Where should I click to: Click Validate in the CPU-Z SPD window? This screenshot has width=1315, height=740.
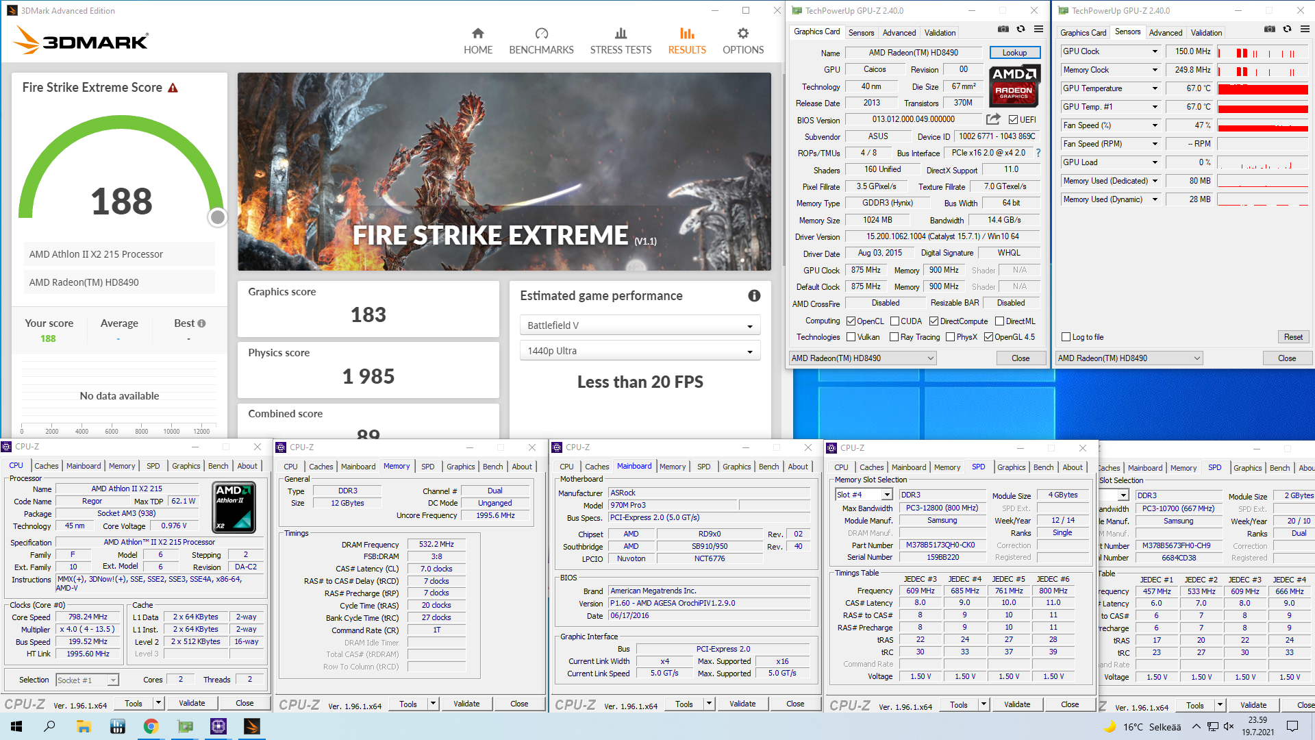tap(1017, 704)
